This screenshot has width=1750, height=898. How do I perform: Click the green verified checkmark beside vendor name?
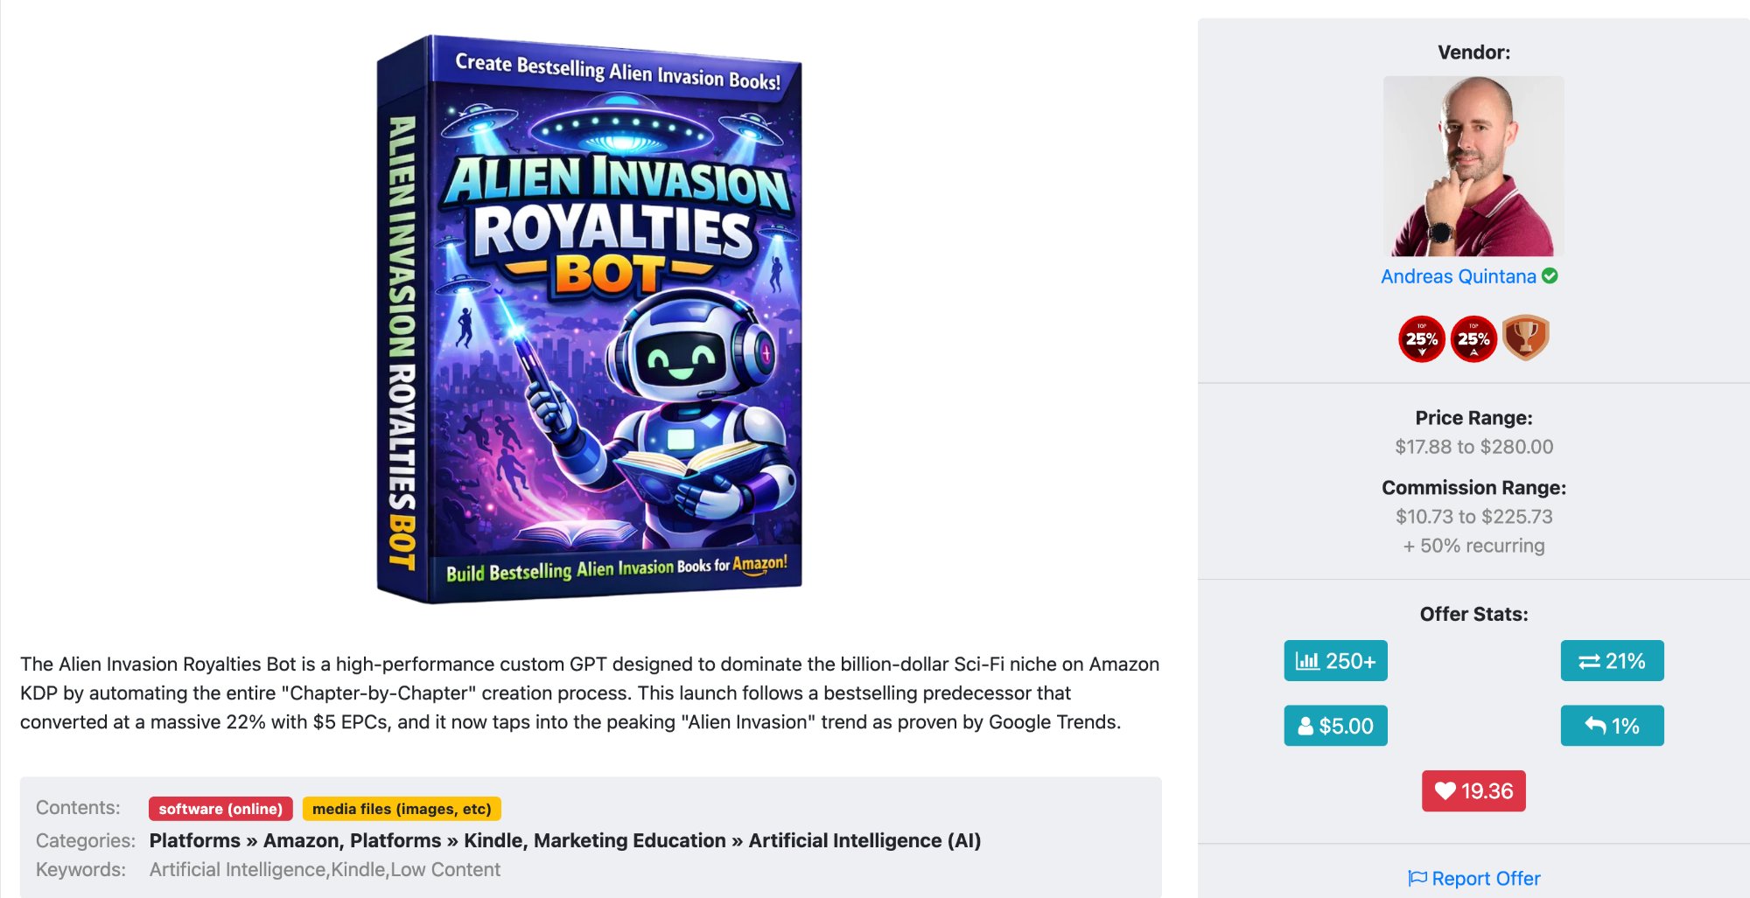coord(1550,276)
